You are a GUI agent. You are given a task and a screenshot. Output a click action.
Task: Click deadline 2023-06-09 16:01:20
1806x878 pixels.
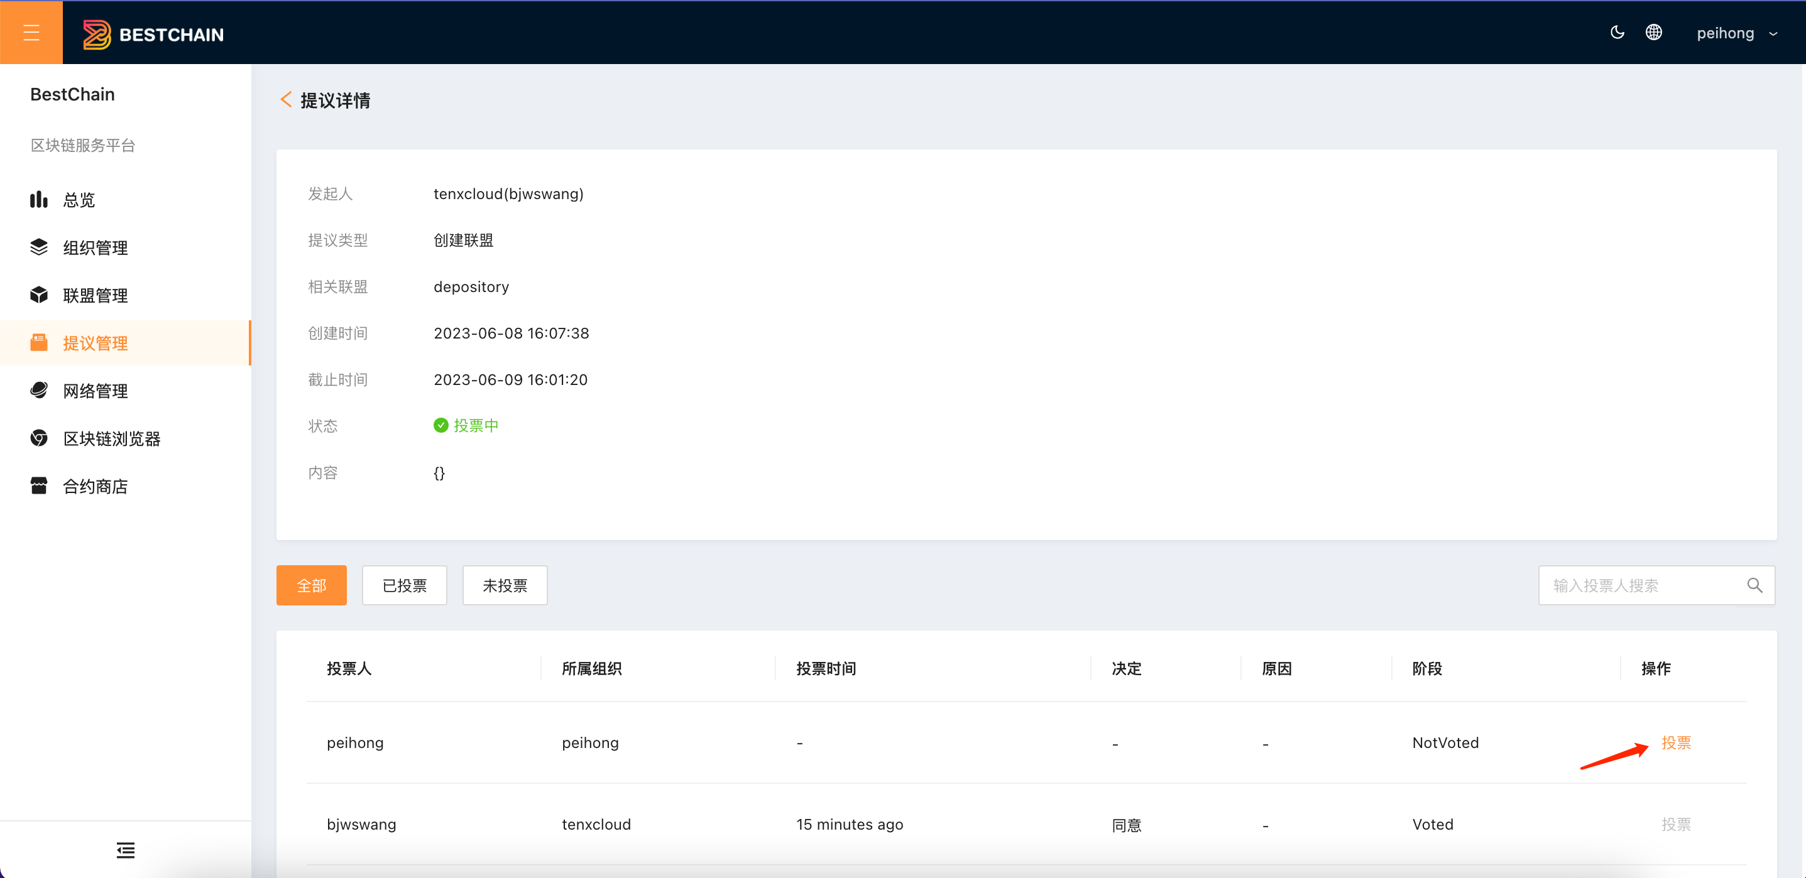coord(510,379)
